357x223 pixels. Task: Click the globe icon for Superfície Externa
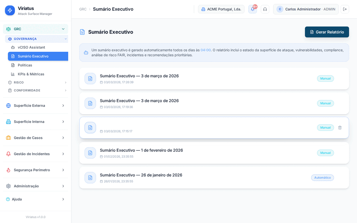click(x=8, y=105)
